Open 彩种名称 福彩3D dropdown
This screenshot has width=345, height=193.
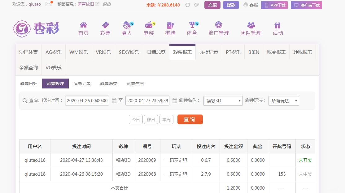click(223, 101)
